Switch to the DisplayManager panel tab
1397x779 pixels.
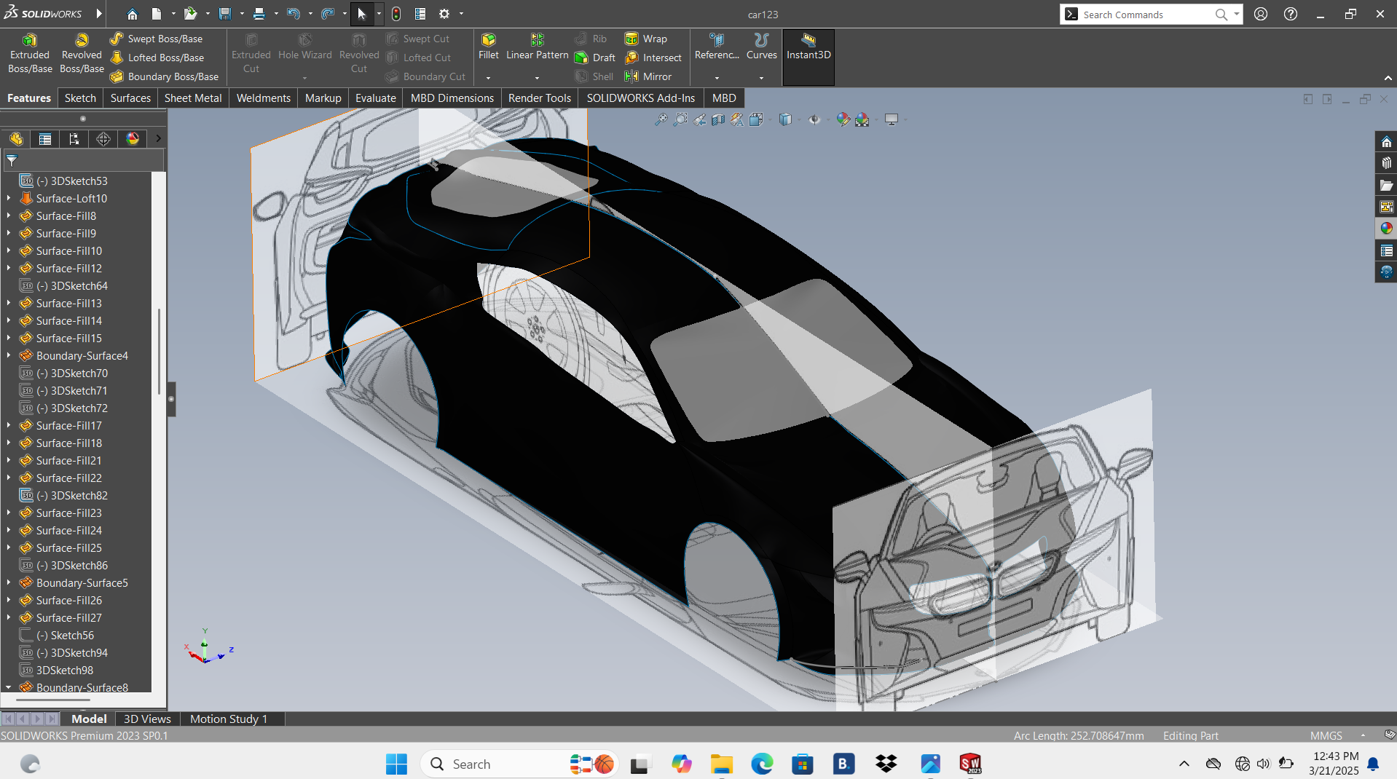[133, 138]
